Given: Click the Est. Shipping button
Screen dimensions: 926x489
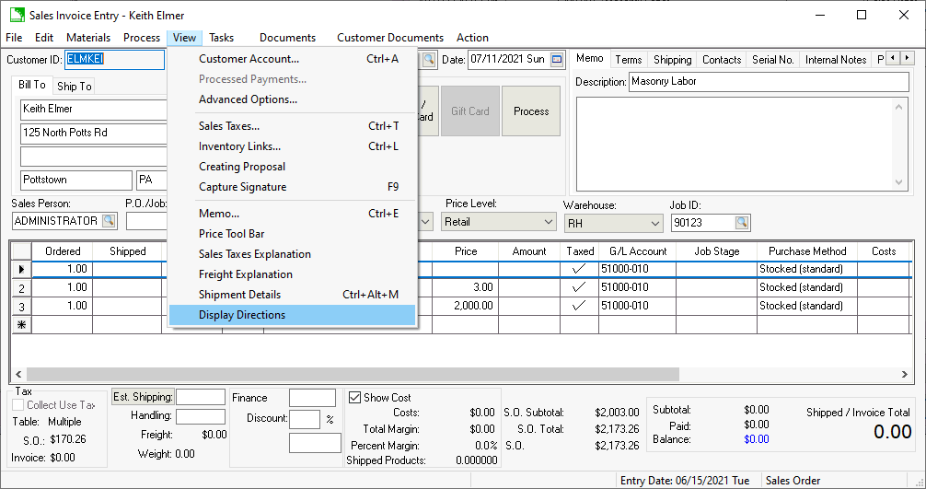Looking at the screenshot, I should pos(143,397).
